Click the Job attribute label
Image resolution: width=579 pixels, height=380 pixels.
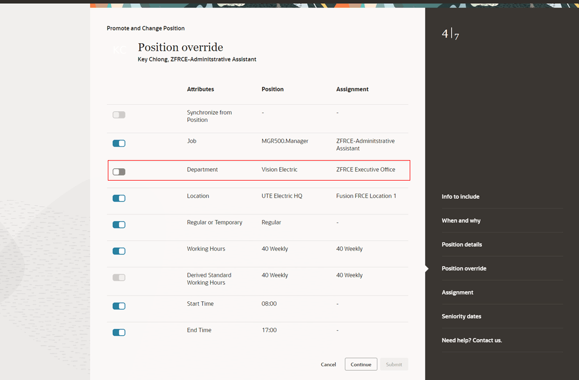191,141
